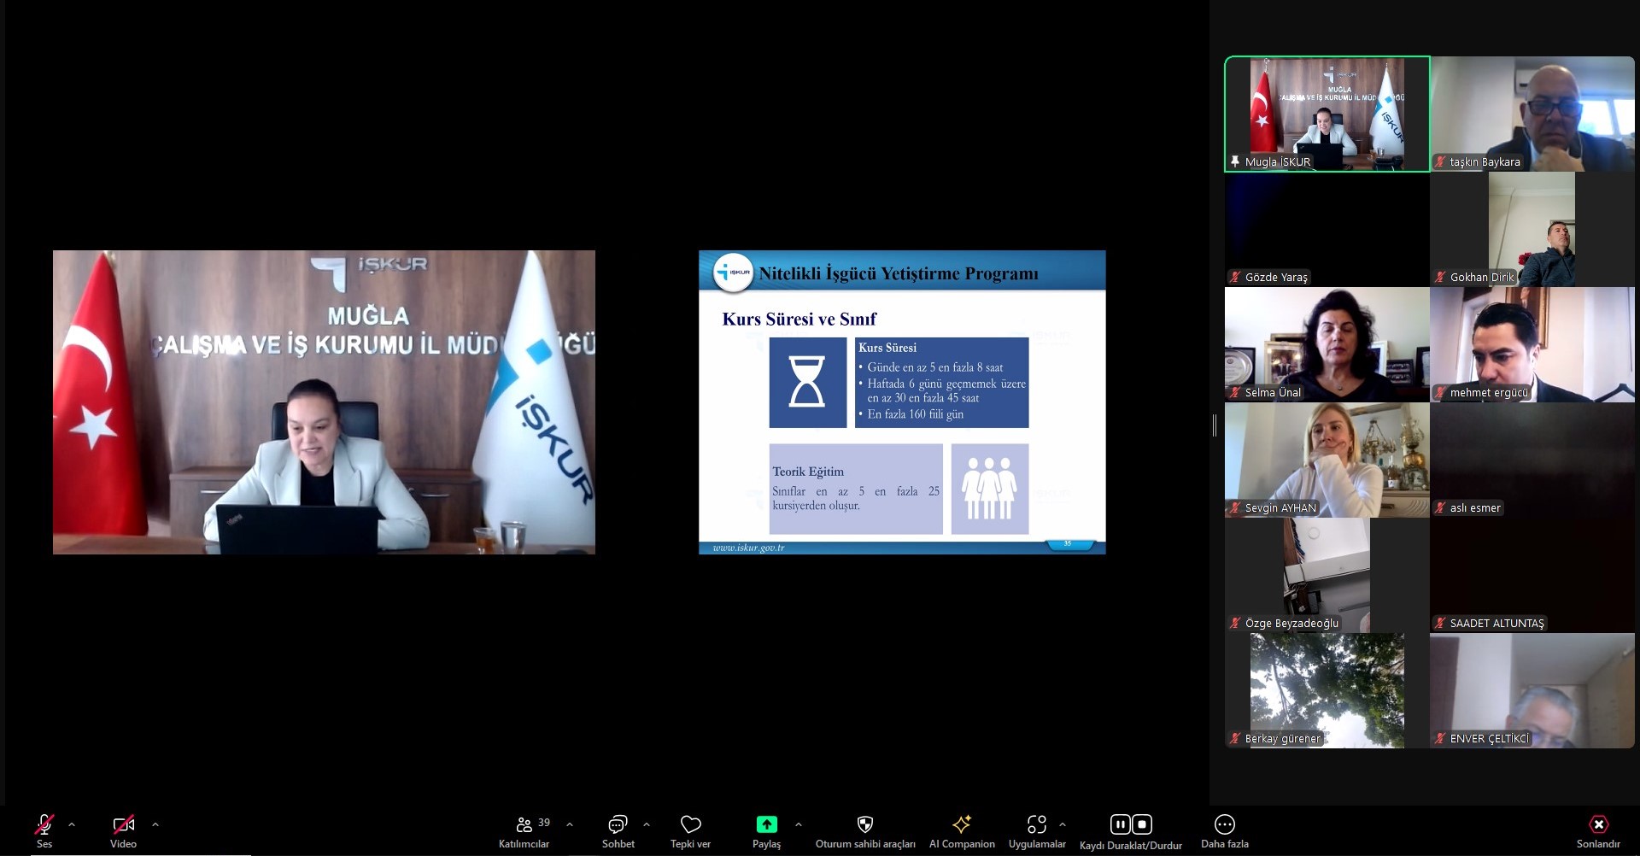
Task: Select Selma Ünal video thumbnail
Action: point(1327,344)
